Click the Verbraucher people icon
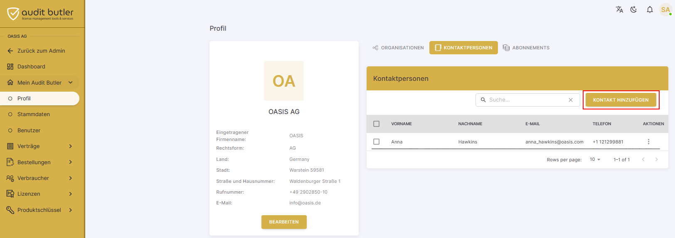675x238 pixels. [10, 178]
